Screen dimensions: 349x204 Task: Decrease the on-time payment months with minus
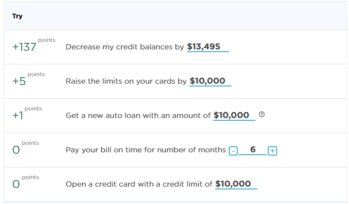(233, 151)
